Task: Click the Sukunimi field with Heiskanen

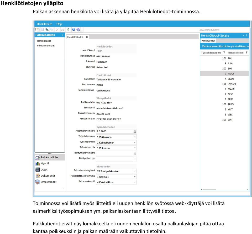Action: pos(116,62)
